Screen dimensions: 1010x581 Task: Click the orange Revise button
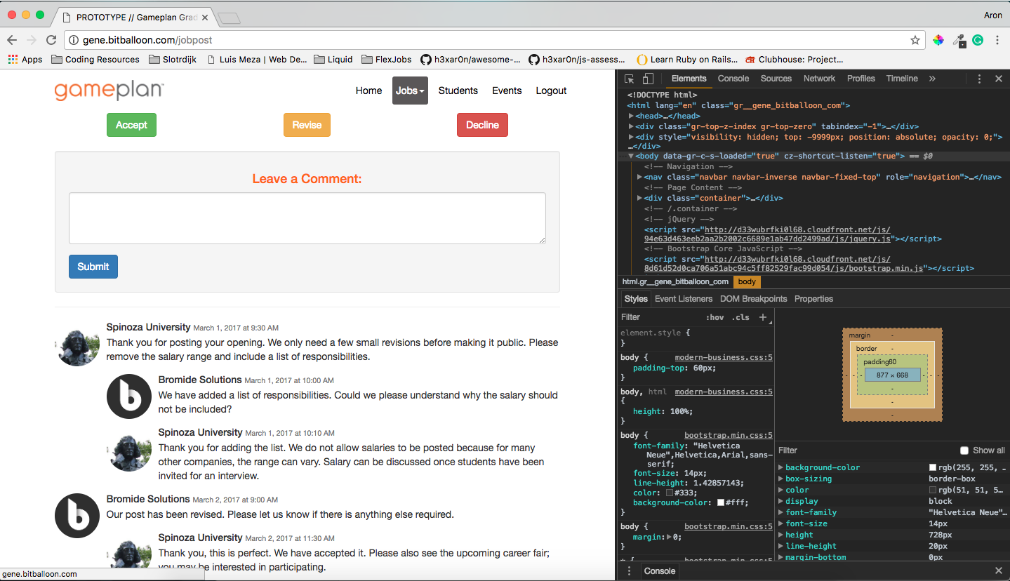click(307, 125)
